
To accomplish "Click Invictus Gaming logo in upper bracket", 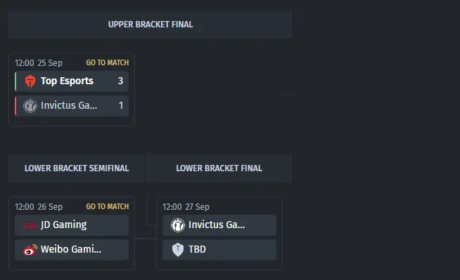I will (x=30, y=106).
